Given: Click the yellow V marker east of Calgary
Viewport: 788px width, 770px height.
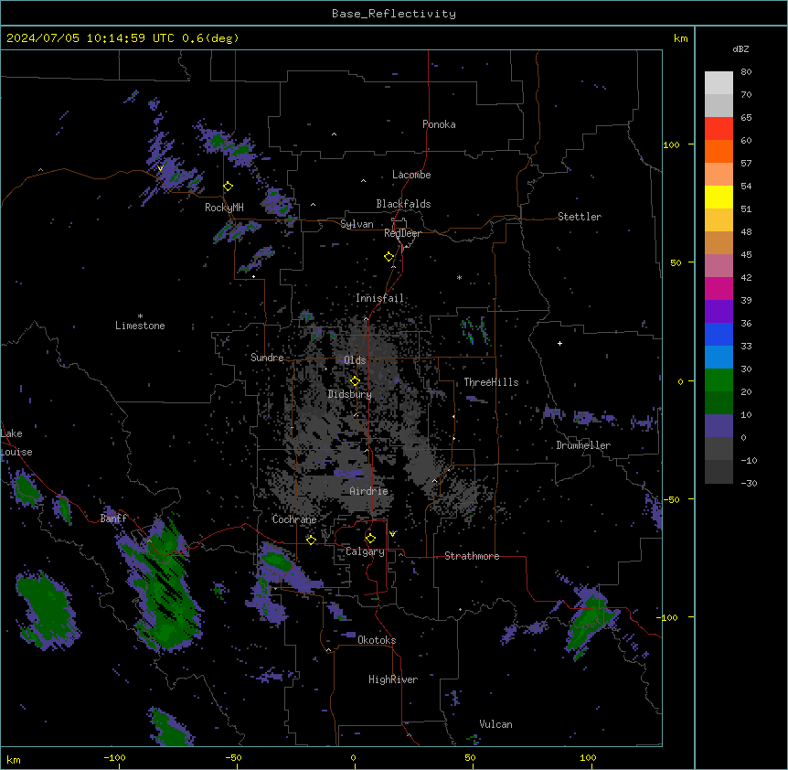Looking at the screenshot, I should (392, 534).
